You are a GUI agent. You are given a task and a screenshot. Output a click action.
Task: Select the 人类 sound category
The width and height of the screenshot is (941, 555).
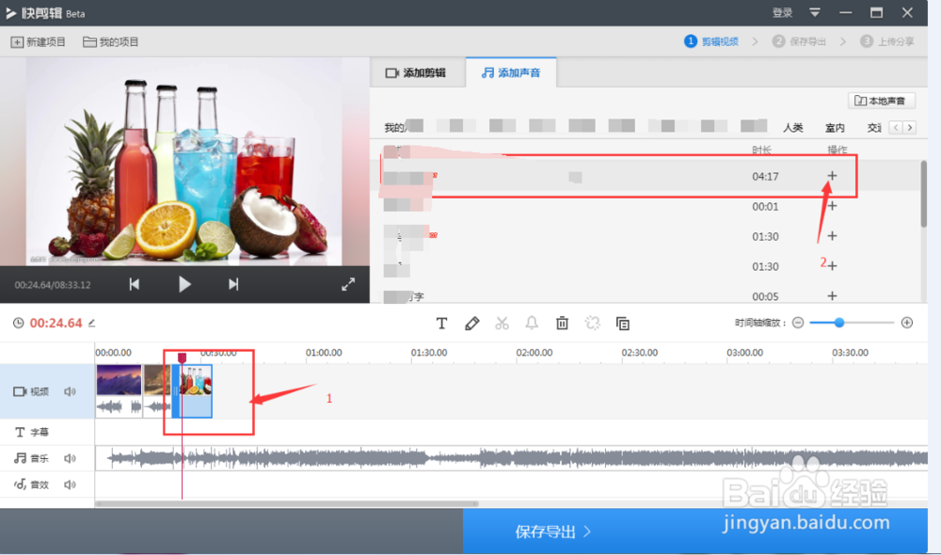click(792, 127)
